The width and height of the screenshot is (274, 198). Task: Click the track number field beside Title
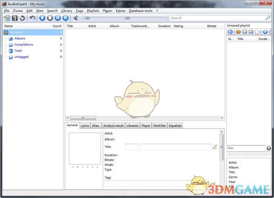pos(132,147)
